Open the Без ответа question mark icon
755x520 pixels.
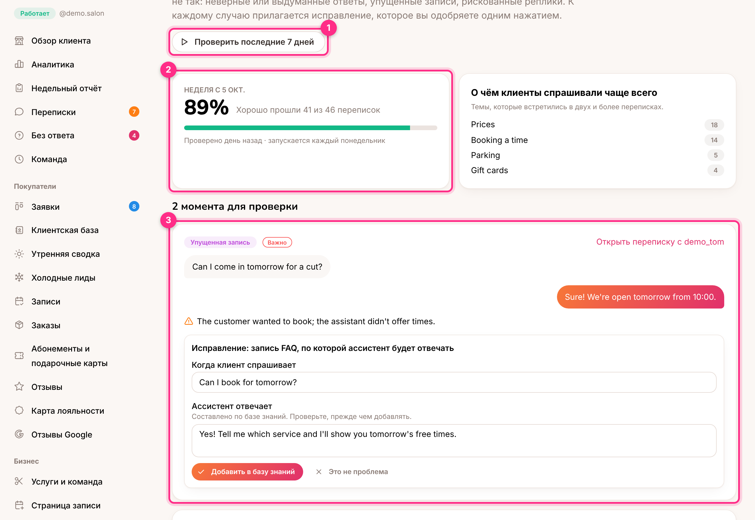coord(19,136)
